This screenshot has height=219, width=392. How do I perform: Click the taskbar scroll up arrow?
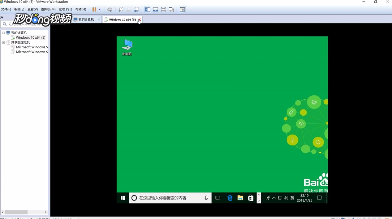[x=259, y=195]
